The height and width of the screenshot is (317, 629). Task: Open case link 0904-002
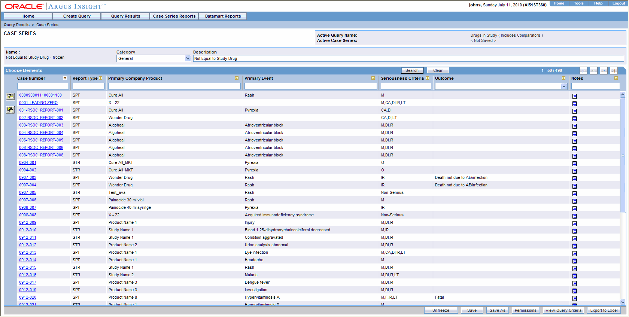(x=28, y=170)
